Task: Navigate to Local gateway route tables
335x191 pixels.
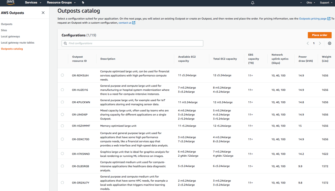Action: tap(18, 43)
